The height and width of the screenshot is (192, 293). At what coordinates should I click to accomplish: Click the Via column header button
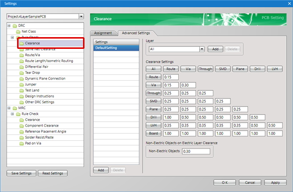(188, 69)
